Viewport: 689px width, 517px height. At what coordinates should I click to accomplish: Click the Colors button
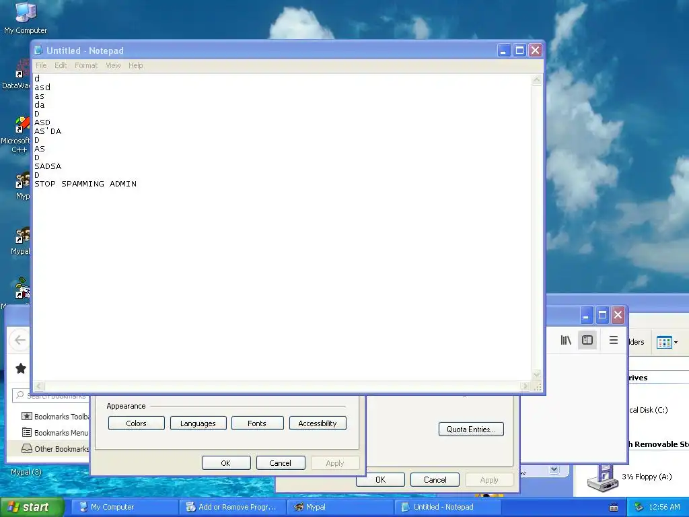coord(136,423)
